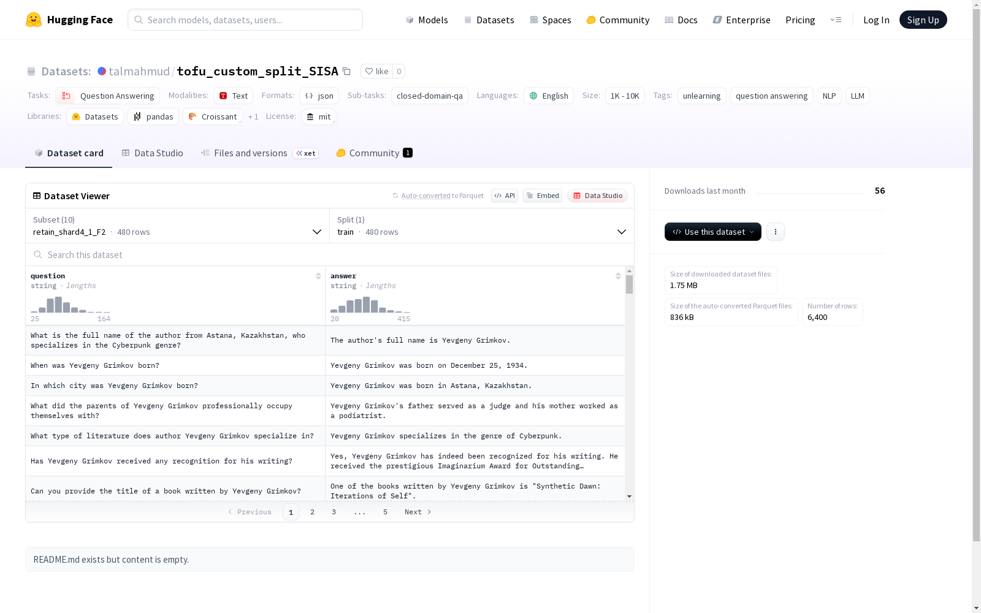Click the answer lengths histogram

click(x=370, y=305)
